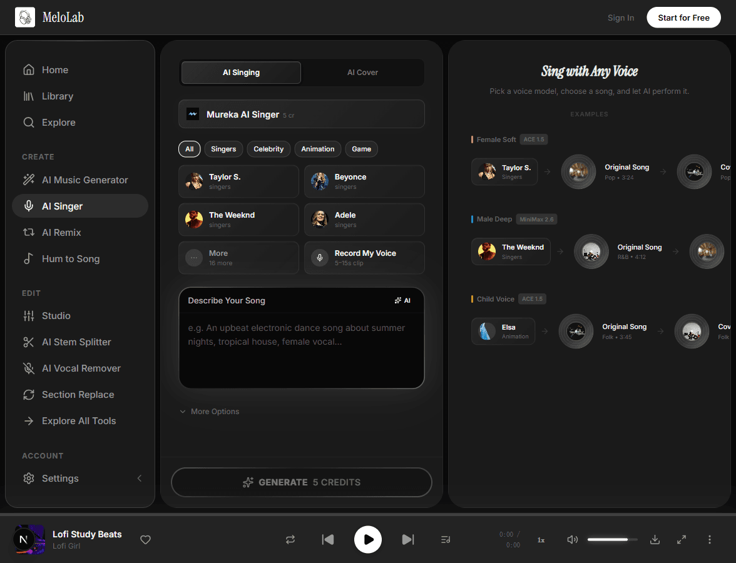Image resolution: width=736 pixels, height=563 pixels.
Task: Click Explore All Tools arrow item
Action: (80, 421)
